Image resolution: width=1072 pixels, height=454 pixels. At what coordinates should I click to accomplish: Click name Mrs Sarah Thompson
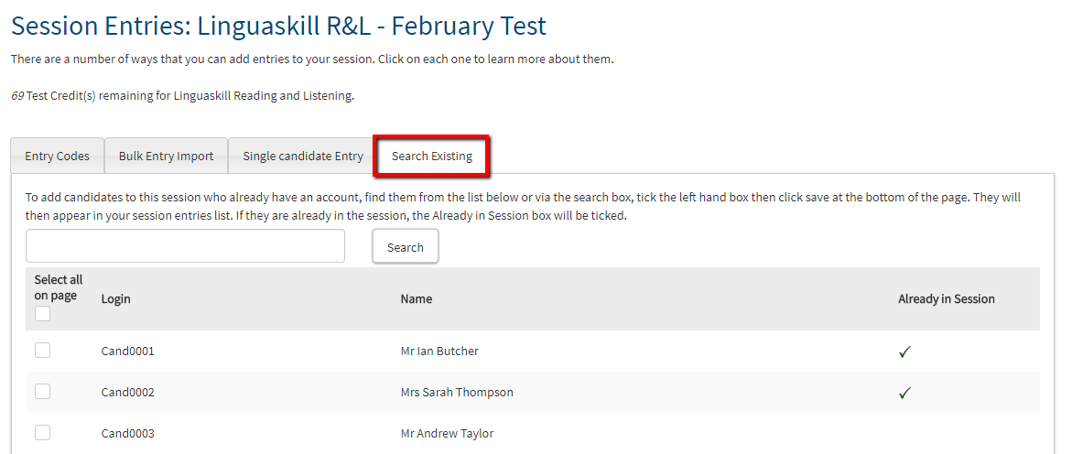coord(457,393)
